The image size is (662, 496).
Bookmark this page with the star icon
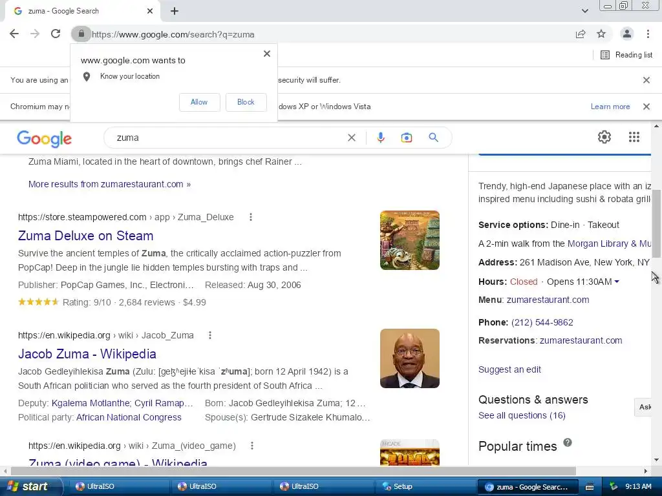(601, 34)
